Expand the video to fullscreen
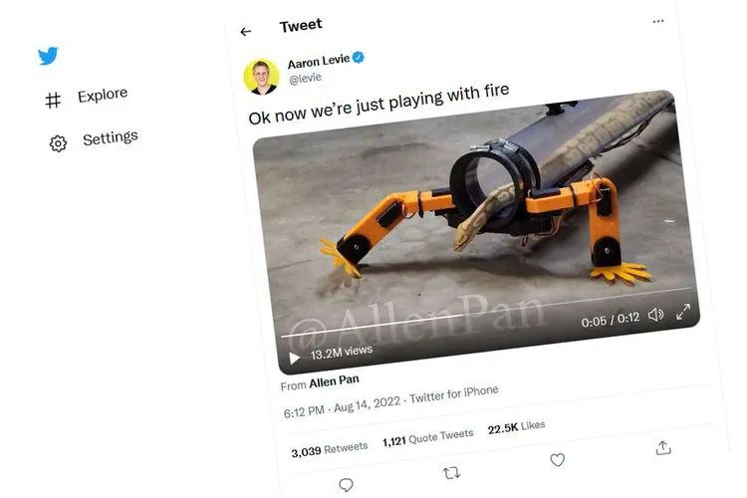 tap(684, 312)
